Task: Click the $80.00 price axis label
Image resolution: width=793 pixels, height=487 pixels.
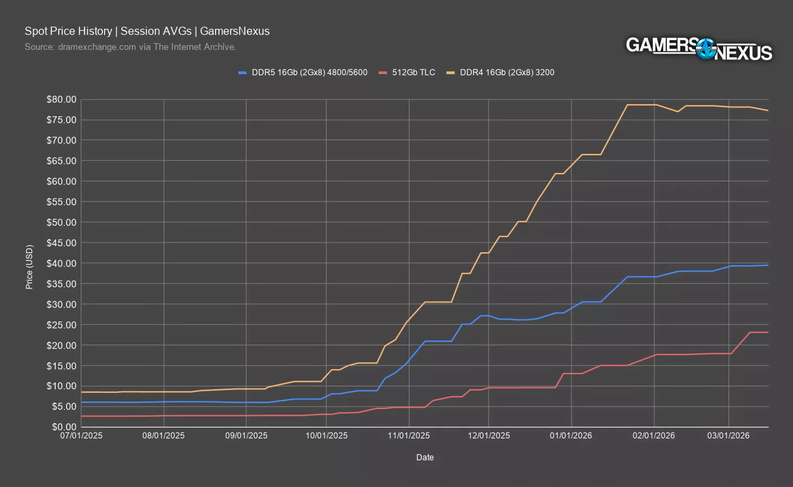Action: [x=61, y=100]
